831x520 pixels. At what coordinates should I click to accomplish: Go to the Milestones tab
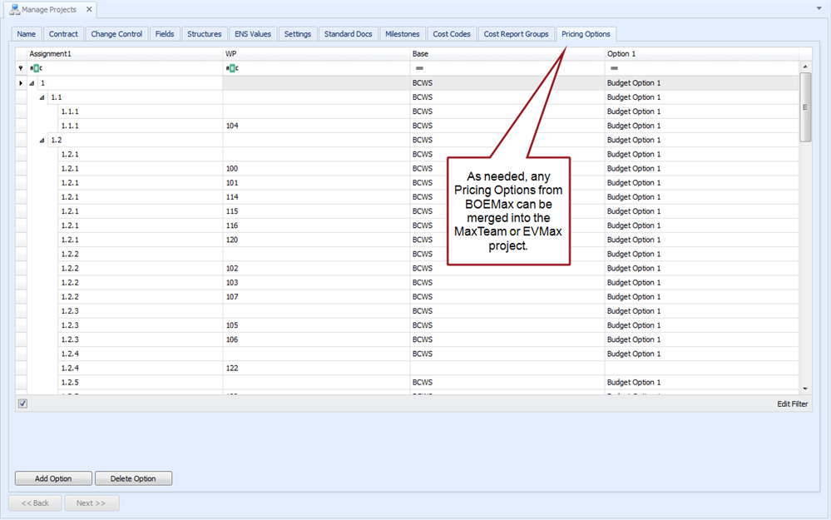[x=403, y=34]
